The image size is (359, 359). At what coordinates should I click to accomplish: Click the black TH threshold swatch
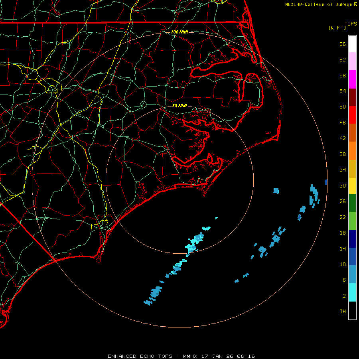(x=352, y=310)
